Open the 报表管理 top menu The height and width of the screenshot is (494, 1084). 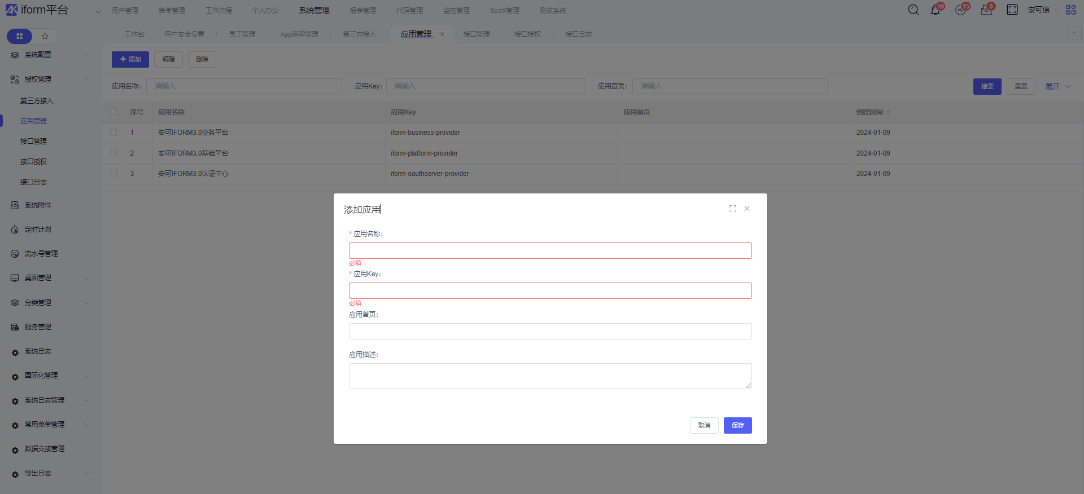pyautogui.click(x=362, y=11)
